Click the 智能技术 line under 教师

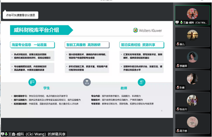click(117, 100)
